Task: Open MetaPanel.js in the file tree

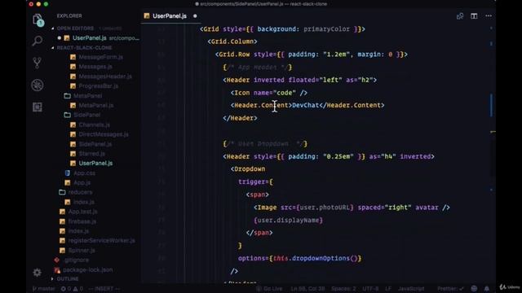Action: 96,105
